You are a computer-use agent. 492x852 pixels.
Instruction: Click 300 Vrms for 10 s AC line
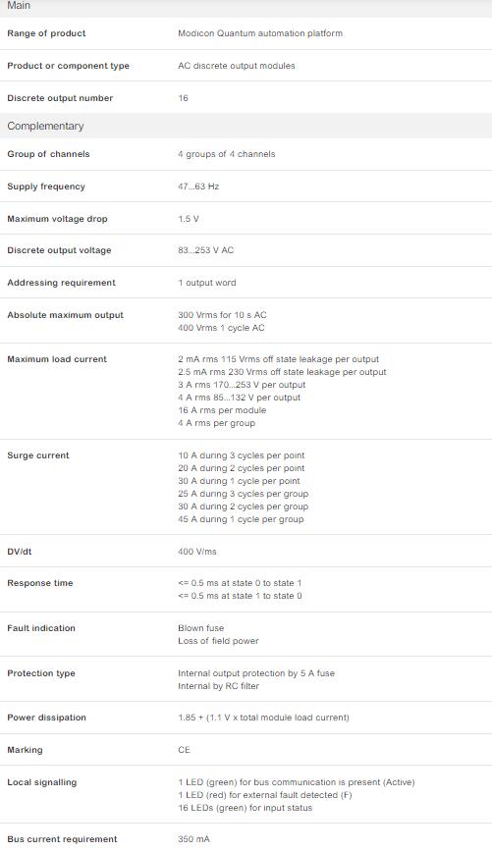222,315
